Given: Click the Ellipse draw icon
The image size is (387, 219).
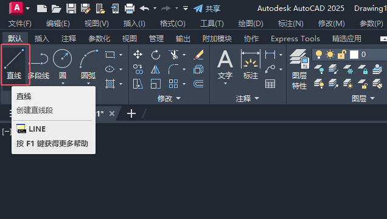Looking at the screenshot, I should coord(110,69).
